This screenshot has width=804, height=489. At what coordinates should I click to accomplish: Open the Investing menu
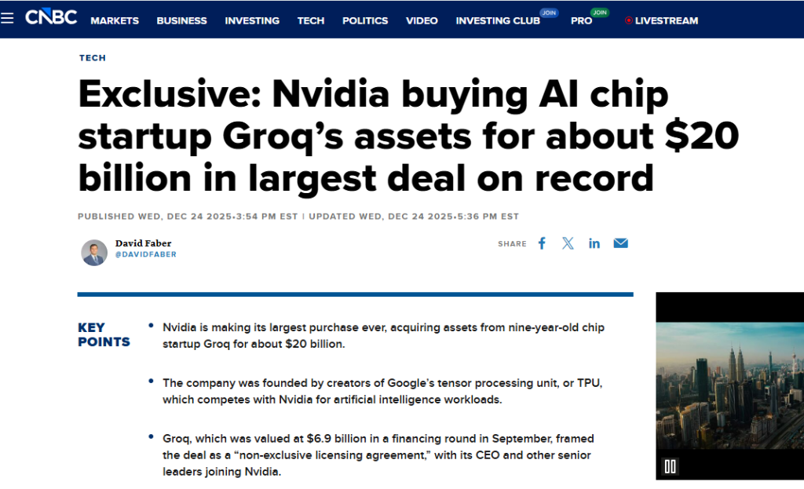(252, 20)
